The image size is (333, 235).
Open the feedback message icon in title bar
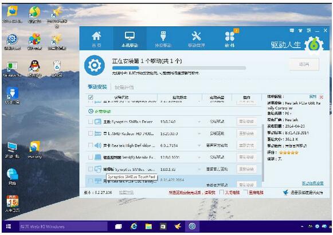(292, 30)
